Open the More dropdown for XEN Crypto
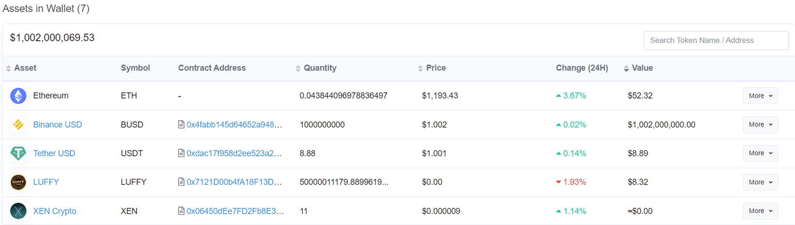The width and height of the screenshot is (795, 225). (760, 211)
